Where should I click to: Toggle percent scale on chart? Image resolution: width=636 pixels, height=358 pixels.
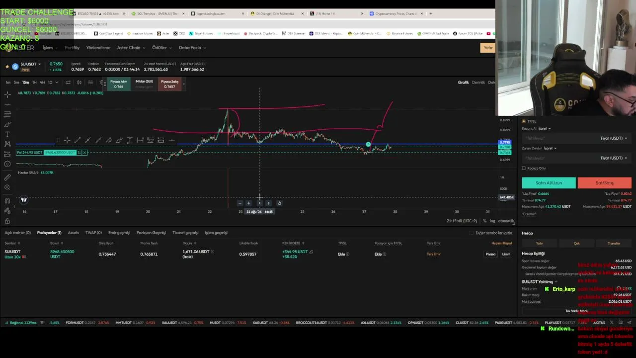tap(484, 221)
